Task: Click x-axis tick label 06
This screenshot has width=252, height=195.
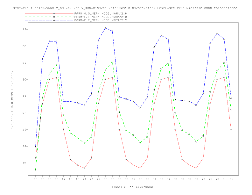Action: (50, 179)
